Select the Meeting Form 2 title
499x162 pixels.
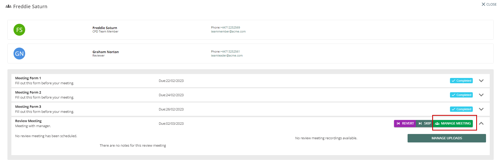[28, 92]
